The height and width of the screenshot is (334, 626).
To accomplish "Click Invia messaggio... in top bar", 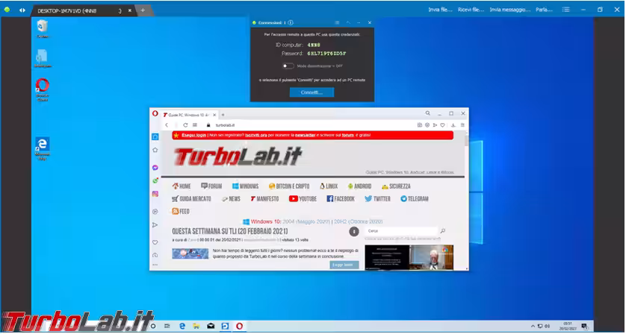I will point(510,10).
